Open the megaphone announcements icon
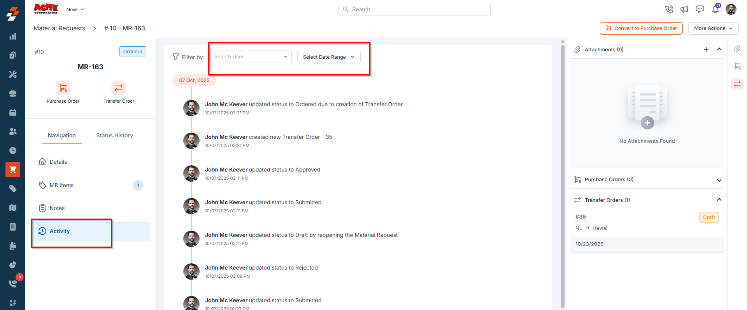This screenshot has width=747, height=310. (684, 9)
